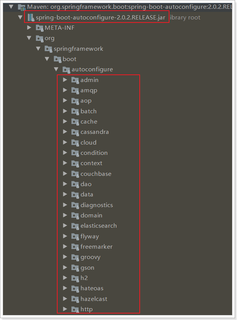Click the META-INF folder icon

39,28
